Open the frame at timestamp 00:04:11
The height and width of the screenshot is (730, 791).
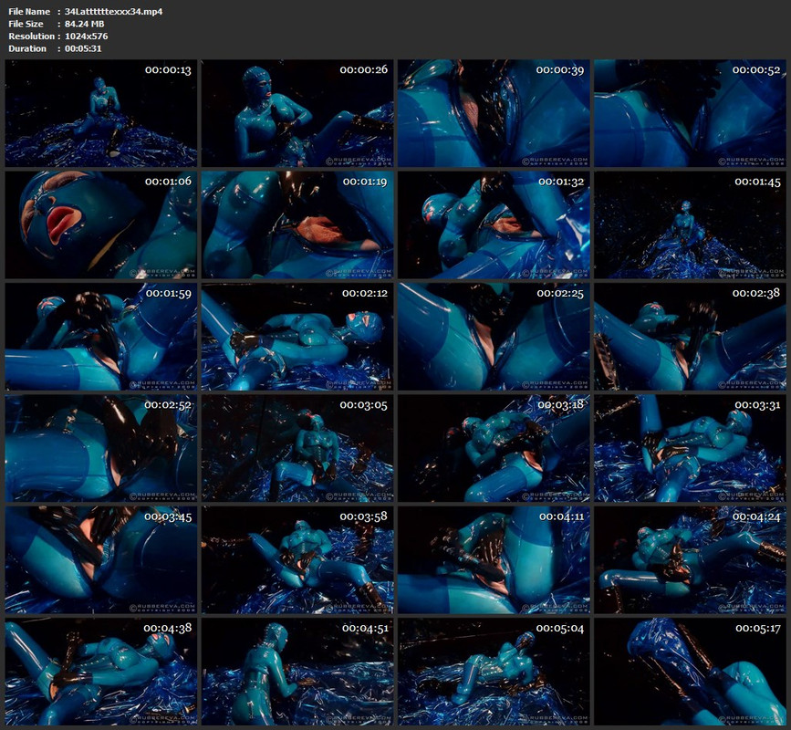(x=494, y=560)
